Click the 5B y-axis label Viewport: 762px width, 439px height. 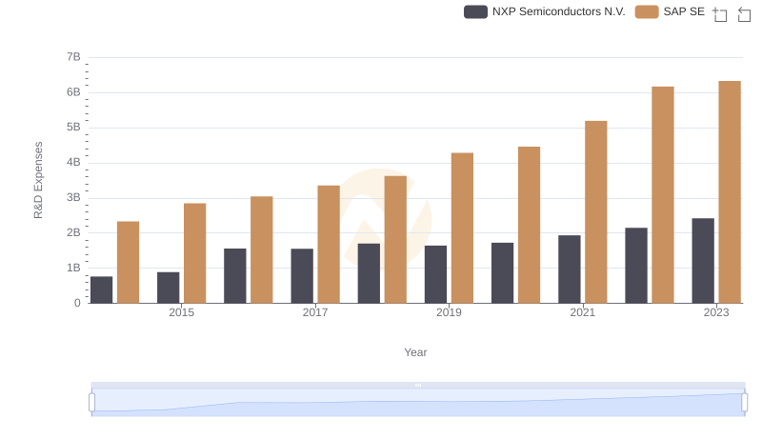tap(73, 128)
